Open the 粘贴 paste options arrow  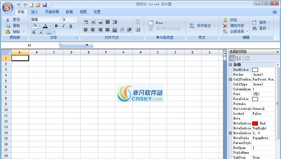point(24,32)
